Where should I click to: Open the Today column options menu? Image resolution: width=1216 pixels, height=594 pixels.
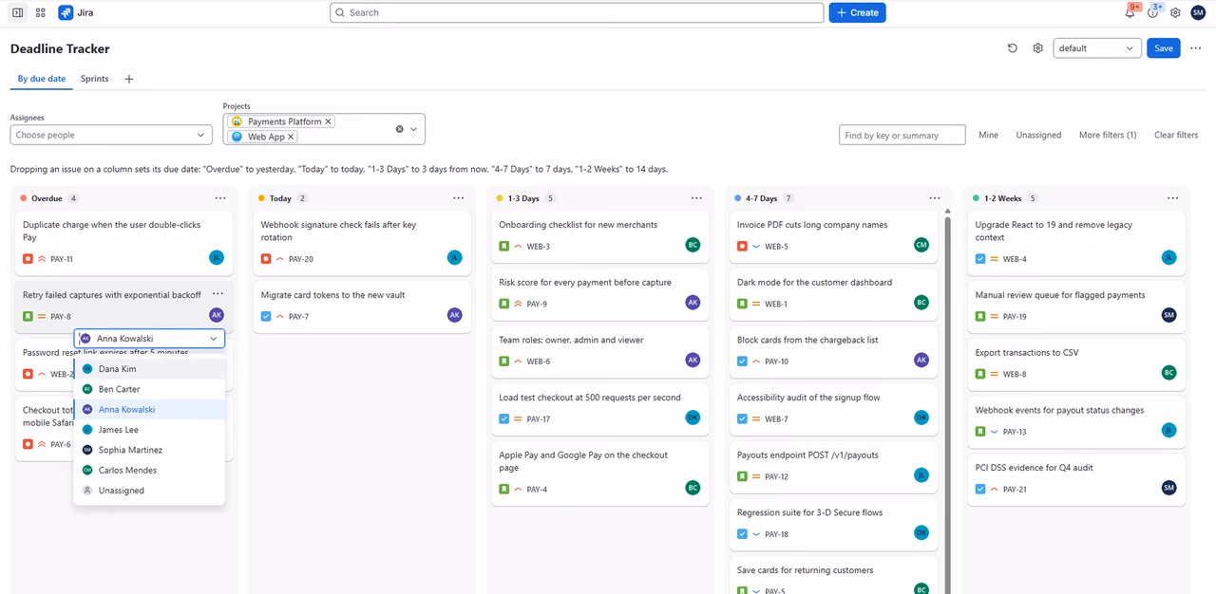(459, 198)
